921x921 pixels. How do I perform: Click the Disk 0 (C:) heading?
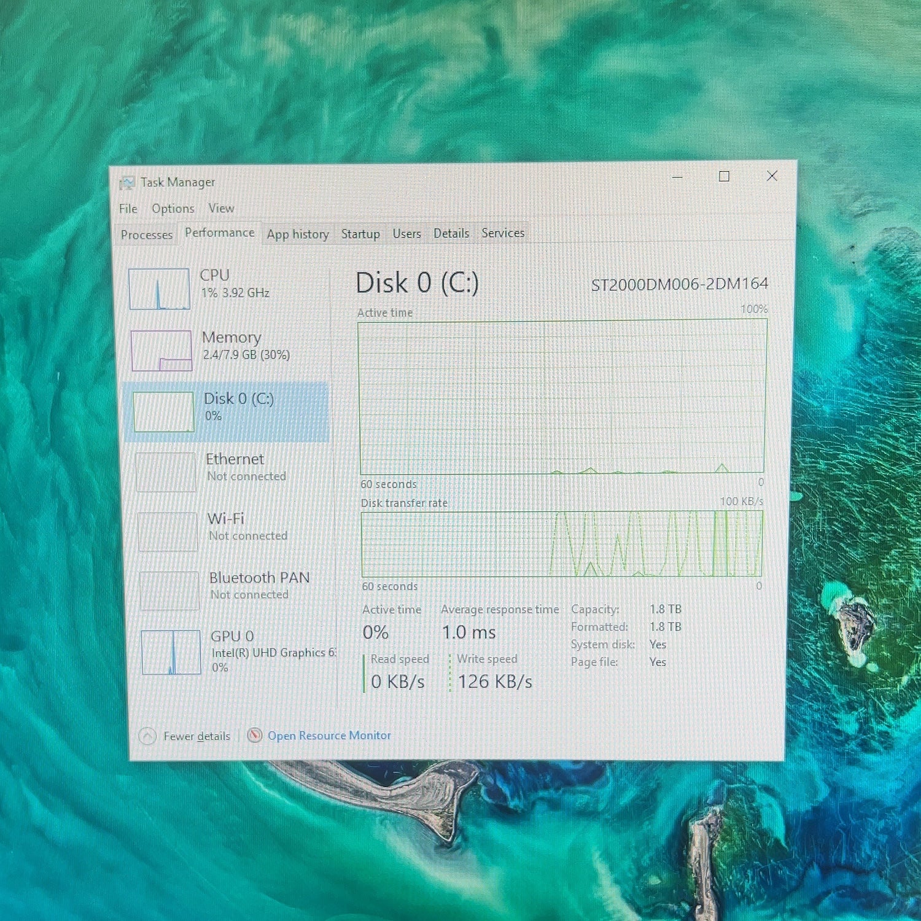pyautogui.click(x=417, y=283)
